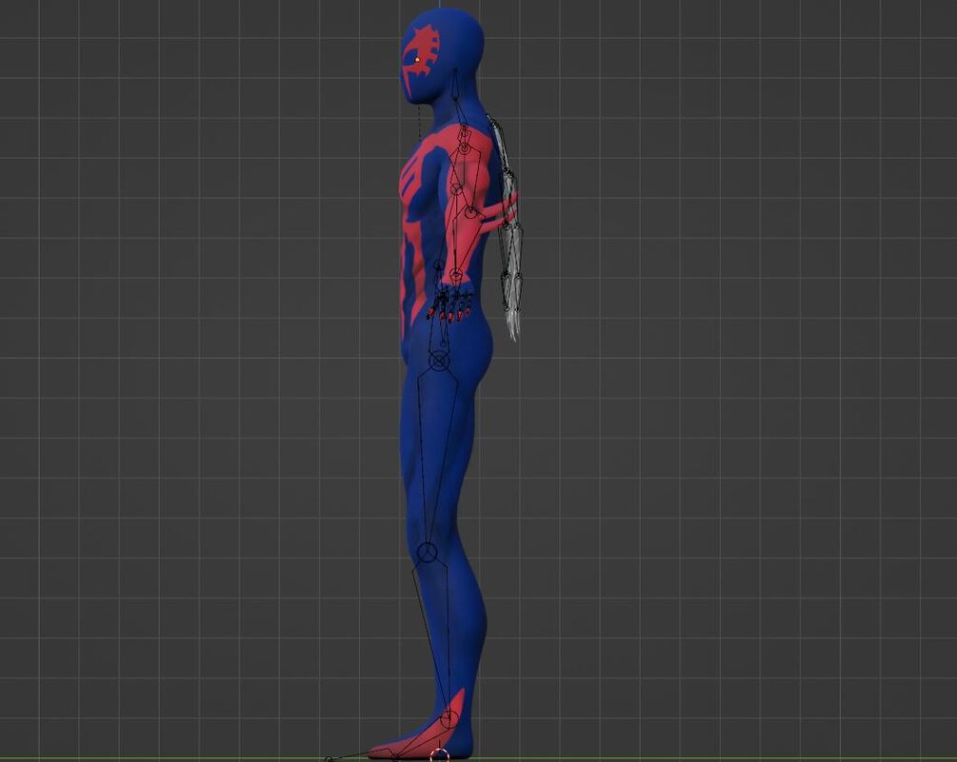This screenshot has height=762, width=957.
Task: Select the thigh bone between hip and knee
Action: pyautogui.click(x=436, y=458)
